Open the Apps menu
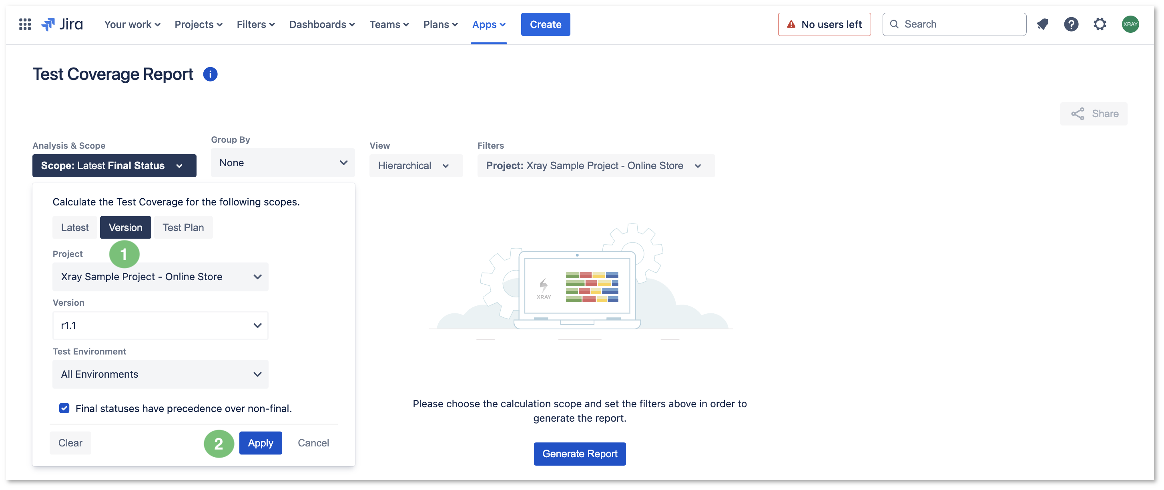The width and height of the screenshot is (1164, 490). point(488,24)
